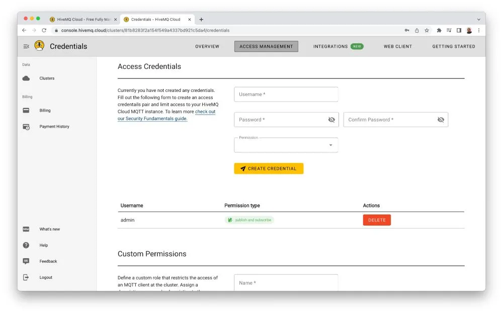Open the Permission dropdown

286,145
